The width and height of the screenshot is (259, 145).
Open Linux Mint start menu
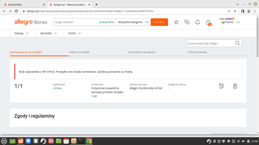[4, 141]
